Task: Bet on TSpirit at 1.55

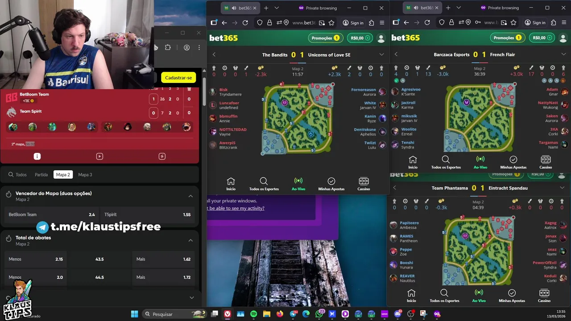Action: (148, 214)
